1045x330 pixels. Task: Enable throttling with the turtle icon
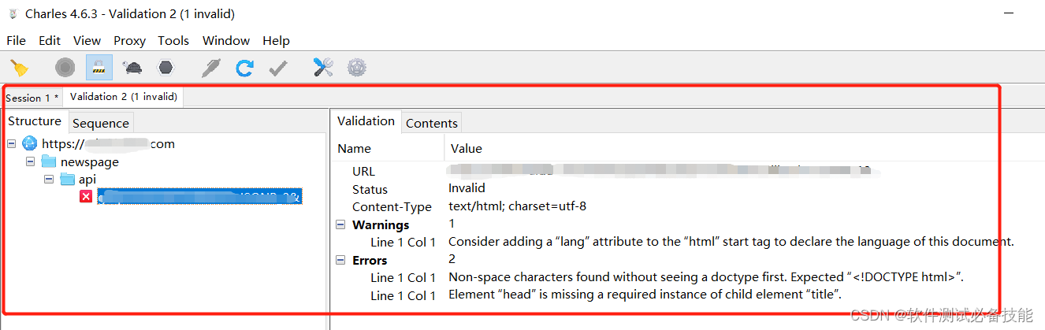pyautogui.click(x=133, y=68)
